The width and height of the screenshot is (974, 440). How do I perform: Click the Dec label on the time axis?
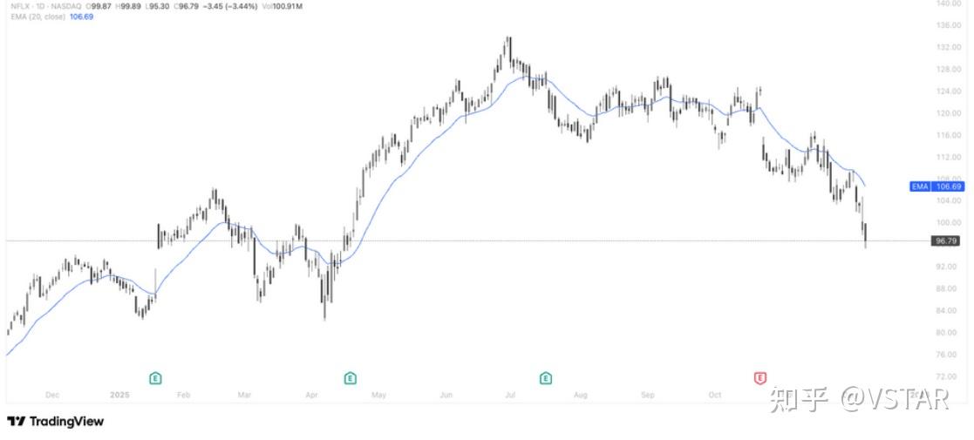[x=51, y=395]
